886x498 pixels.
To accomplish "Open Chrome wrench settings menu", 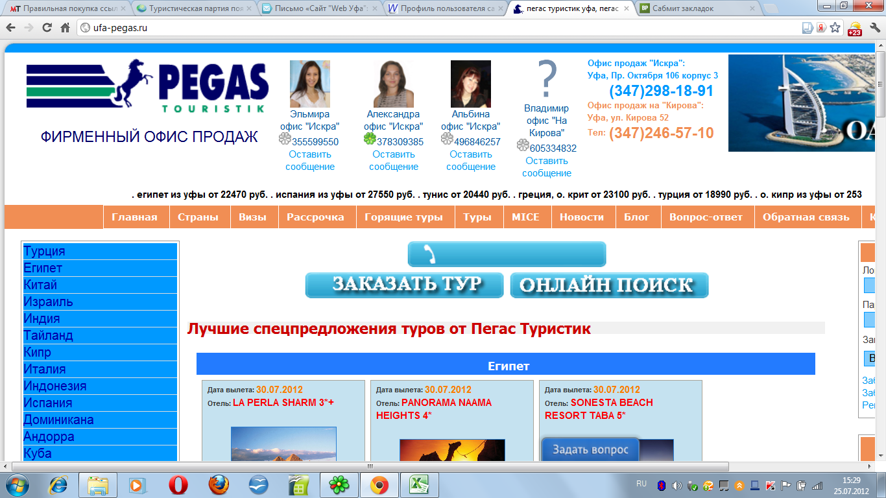I will pos(874,28).
